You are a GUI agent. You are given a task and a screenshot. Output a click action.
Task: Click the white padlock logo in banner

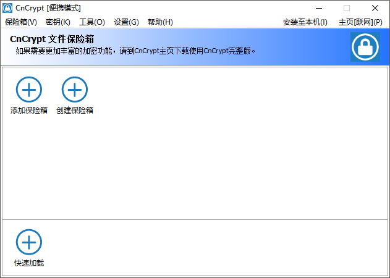tap(365, 47)
